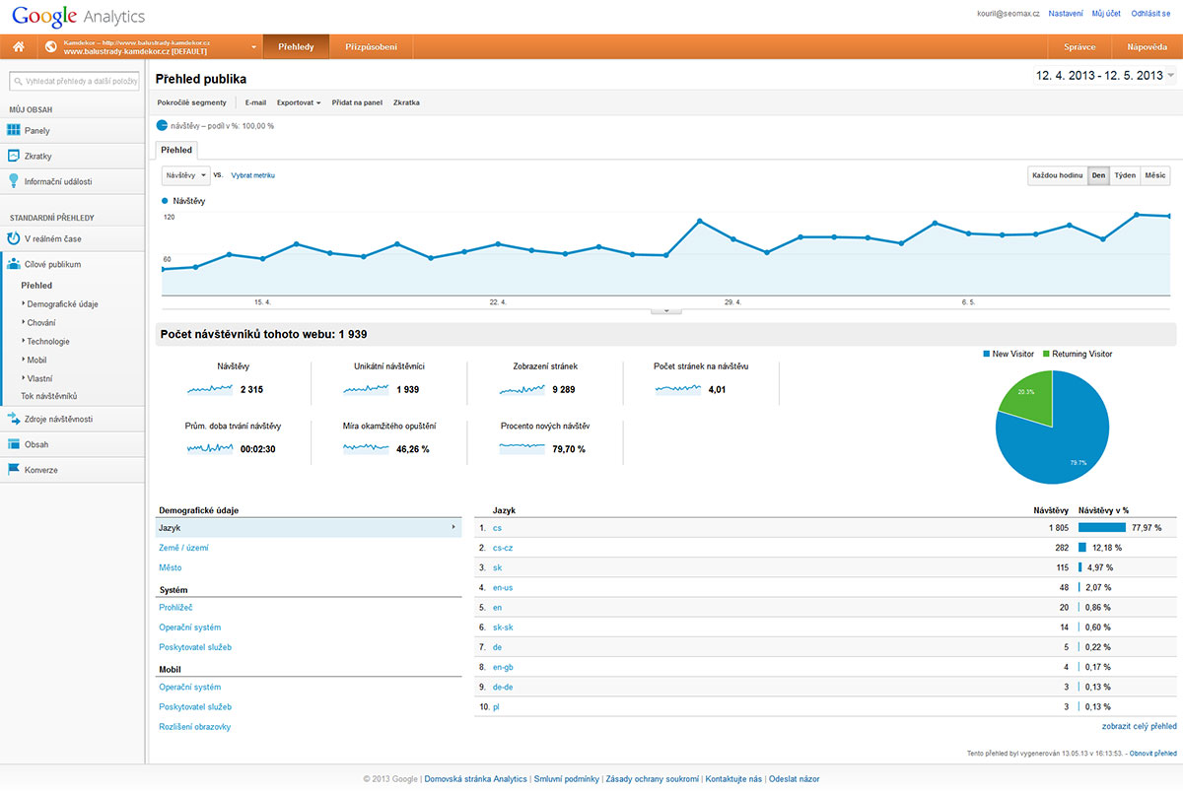Click the en-us language row link
Viewport: 1183px width, 793px height.
click(503, 588)
